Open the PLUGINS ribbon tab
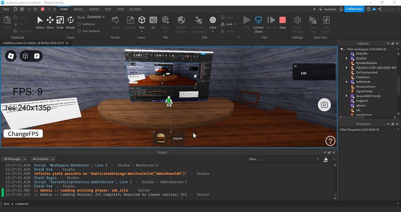Viewport: 401px width, 212px height. coord(135,9)
